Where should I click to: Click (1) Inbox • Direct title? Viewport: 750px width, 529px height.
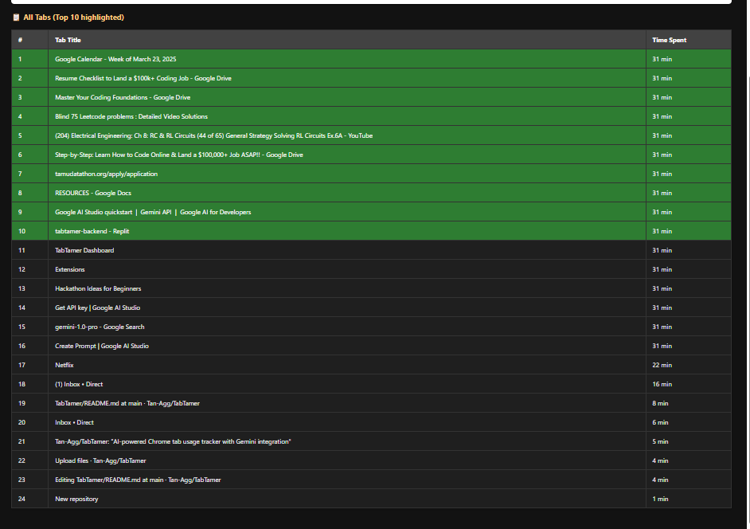coord(79,385)
